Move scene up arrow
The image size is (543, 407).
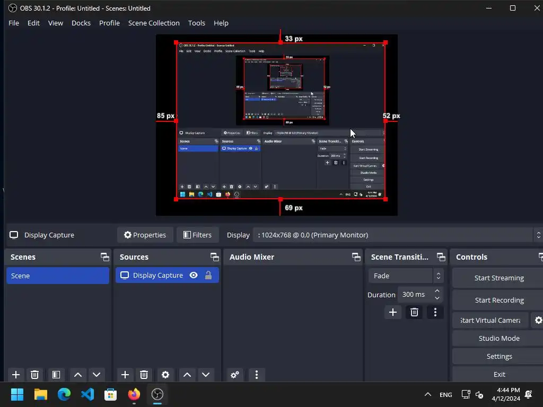click(x=78, y=375)
